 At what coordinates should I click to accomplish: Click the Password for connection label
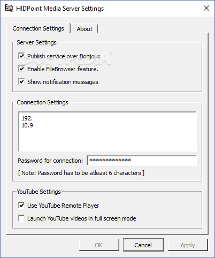50,161
